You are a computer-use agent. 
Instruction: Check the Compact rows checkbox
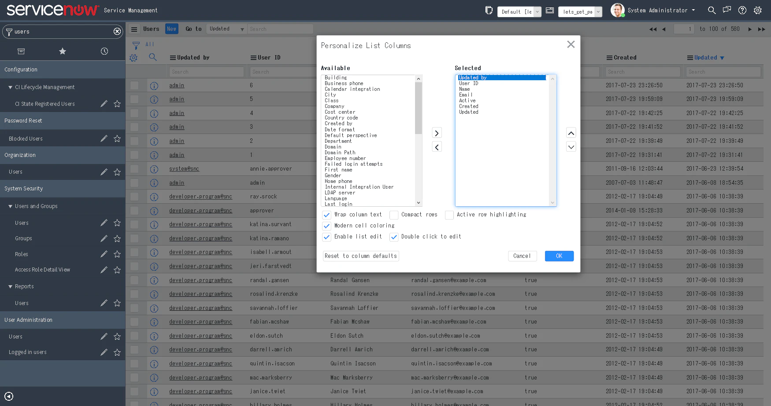pyautogui.click(x=394, y=215)
